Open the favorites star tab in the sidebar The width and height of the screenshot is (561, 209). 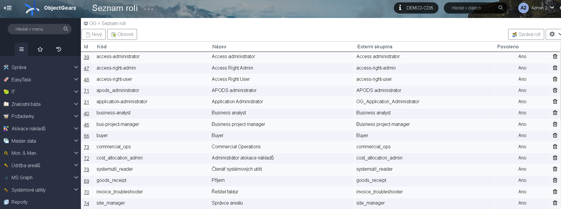tap(40, 49)
